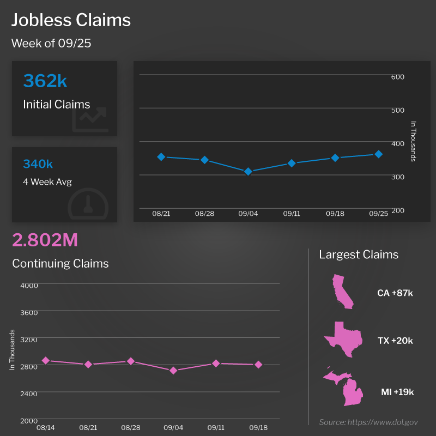Select the 09/04 pink continuing claims marker
436x436 pixels.
click(173, 371)
